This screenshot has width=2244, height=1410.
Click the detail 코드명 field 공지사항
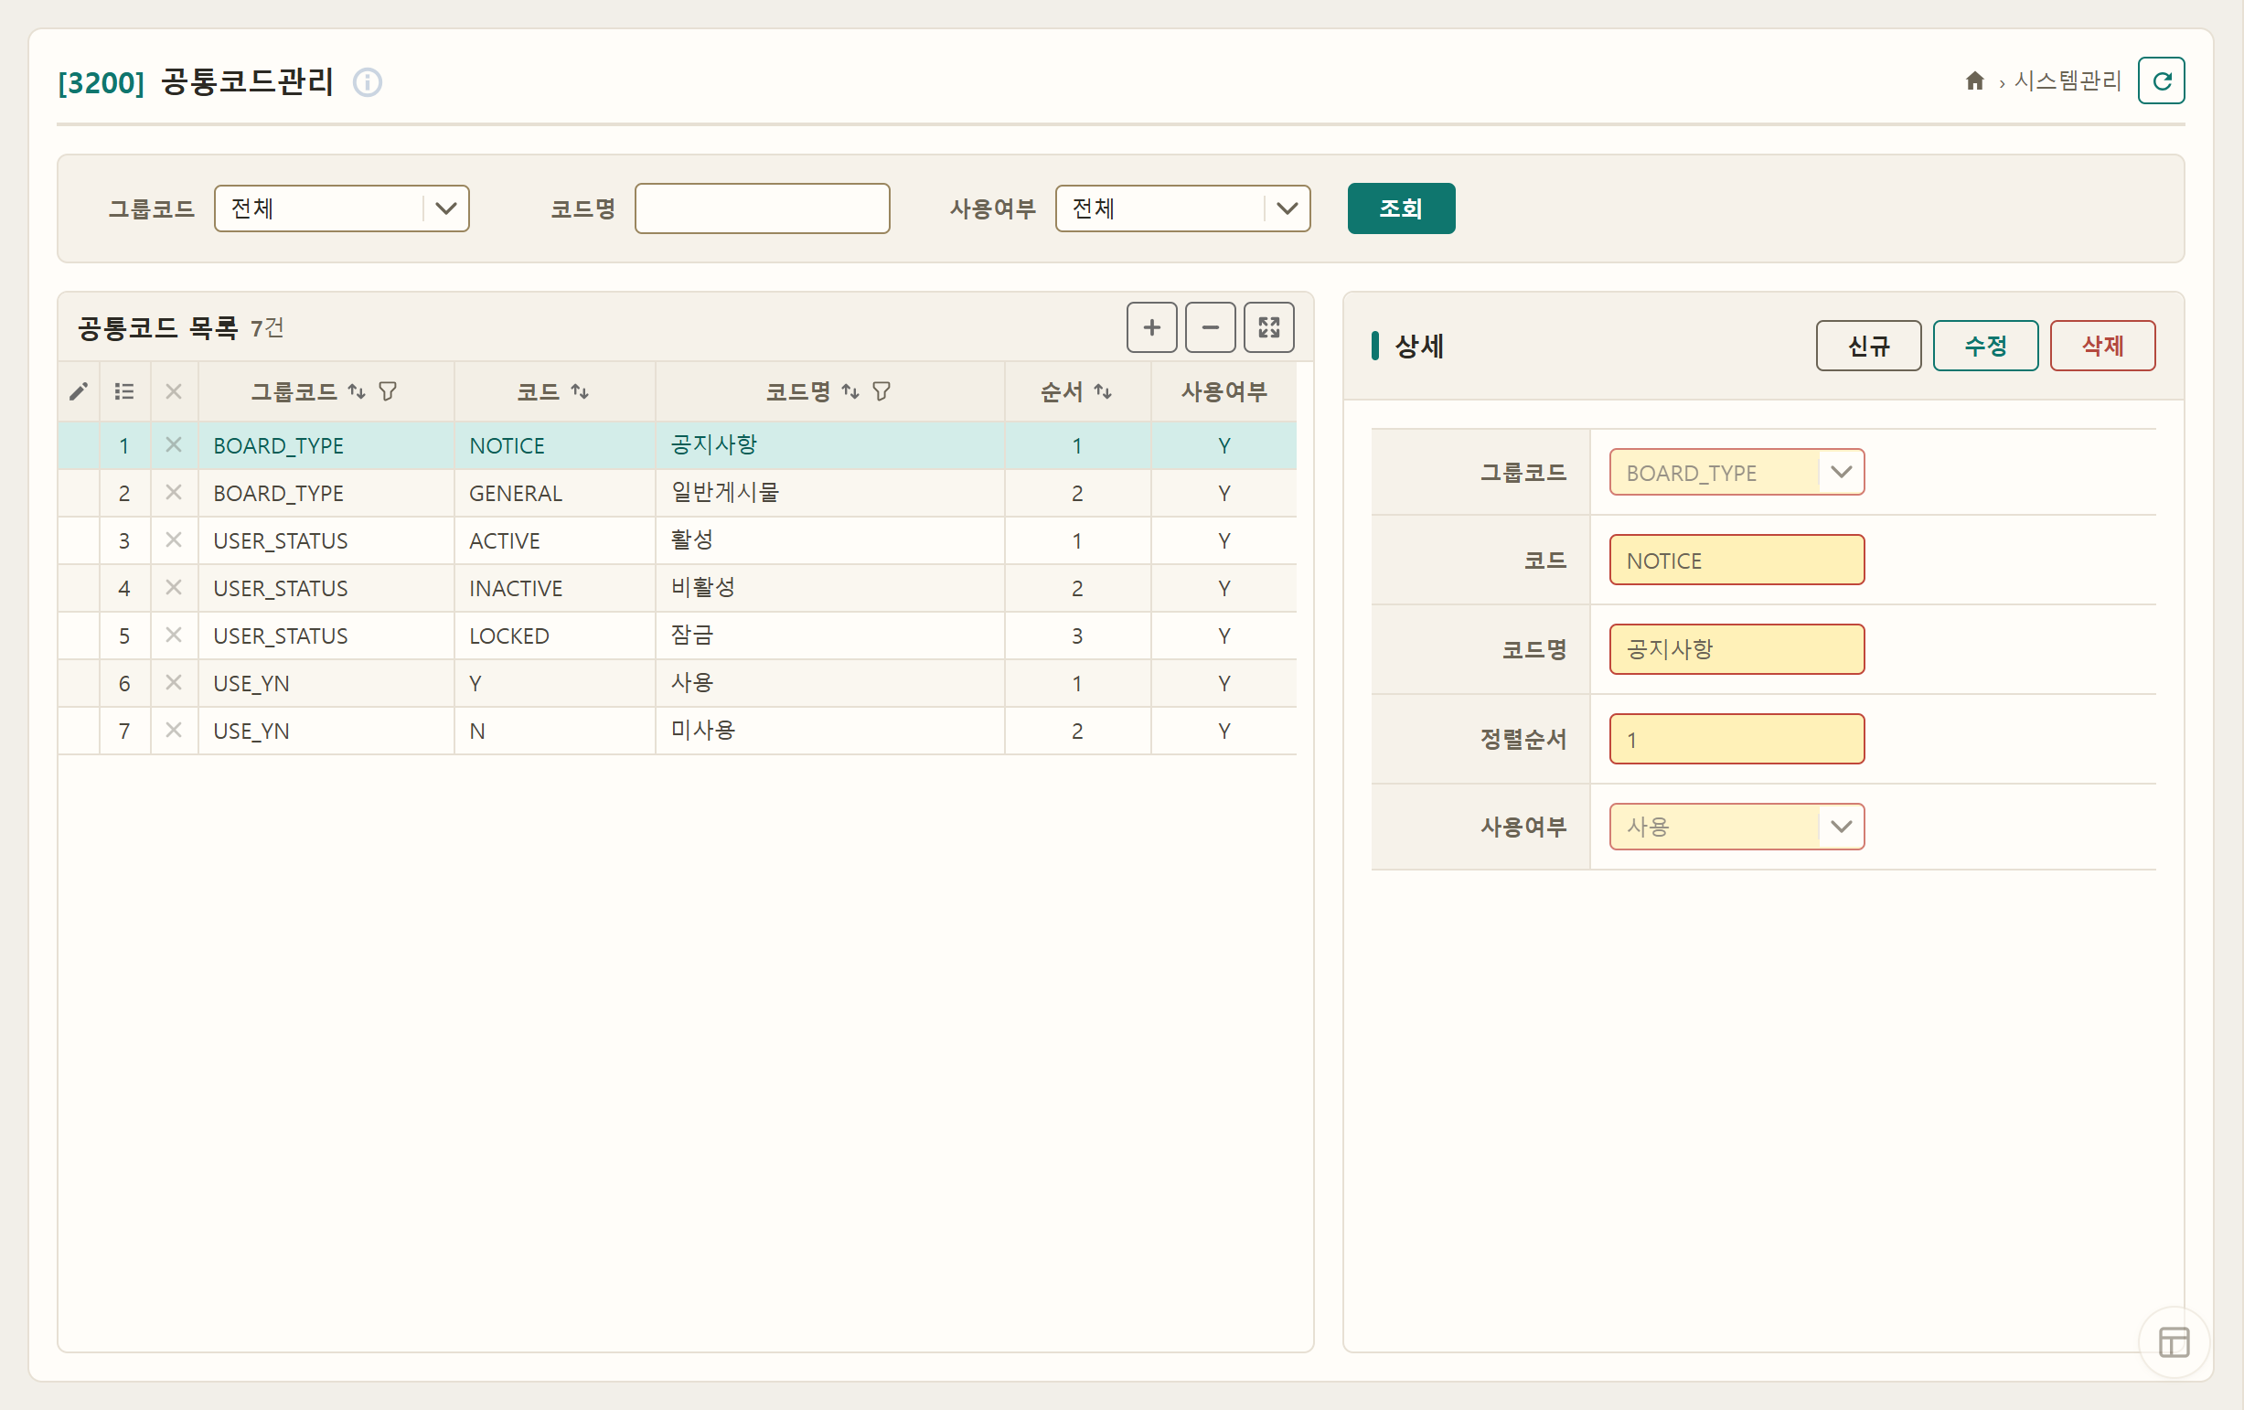[1736, 648]
